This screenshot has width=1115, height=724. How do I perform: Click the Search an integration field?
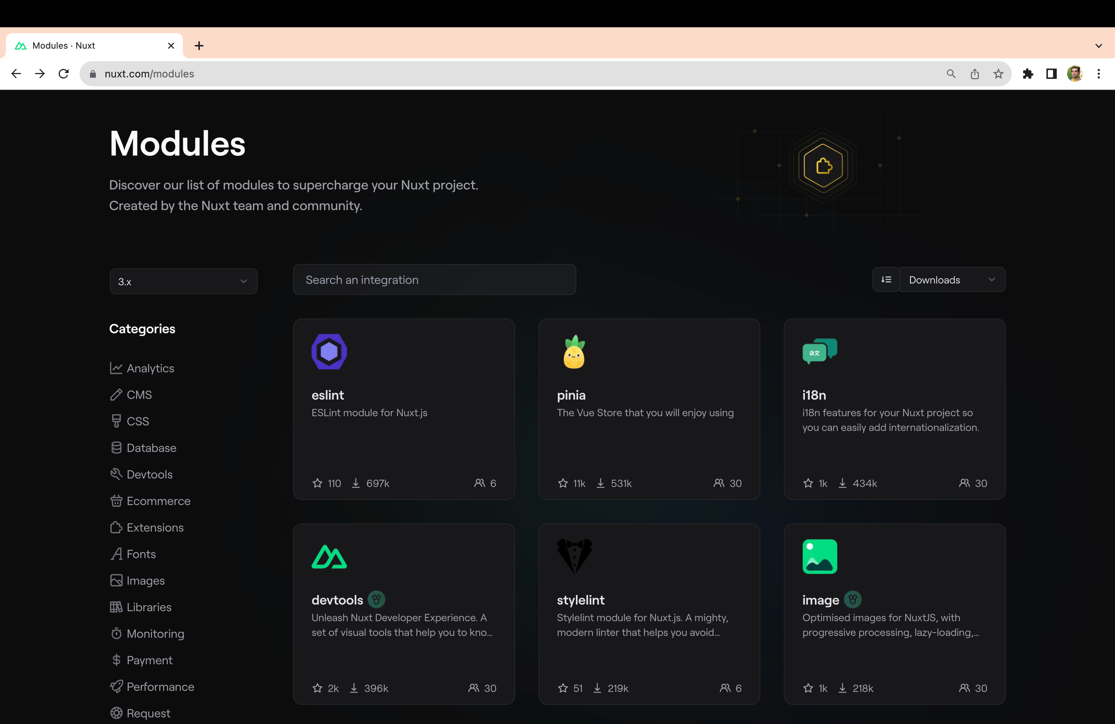[x=434, y=279]
